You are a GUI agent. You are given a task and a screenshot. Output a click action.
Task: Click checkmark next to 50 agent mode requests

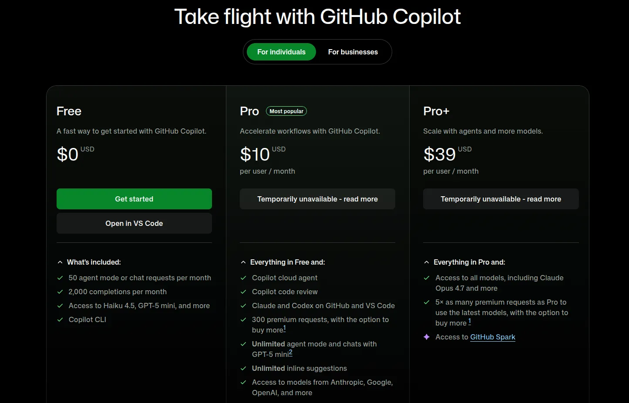(60, 278)
